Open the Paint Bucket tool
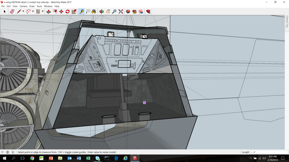289x162 pixels. click(x=94, y=12)
